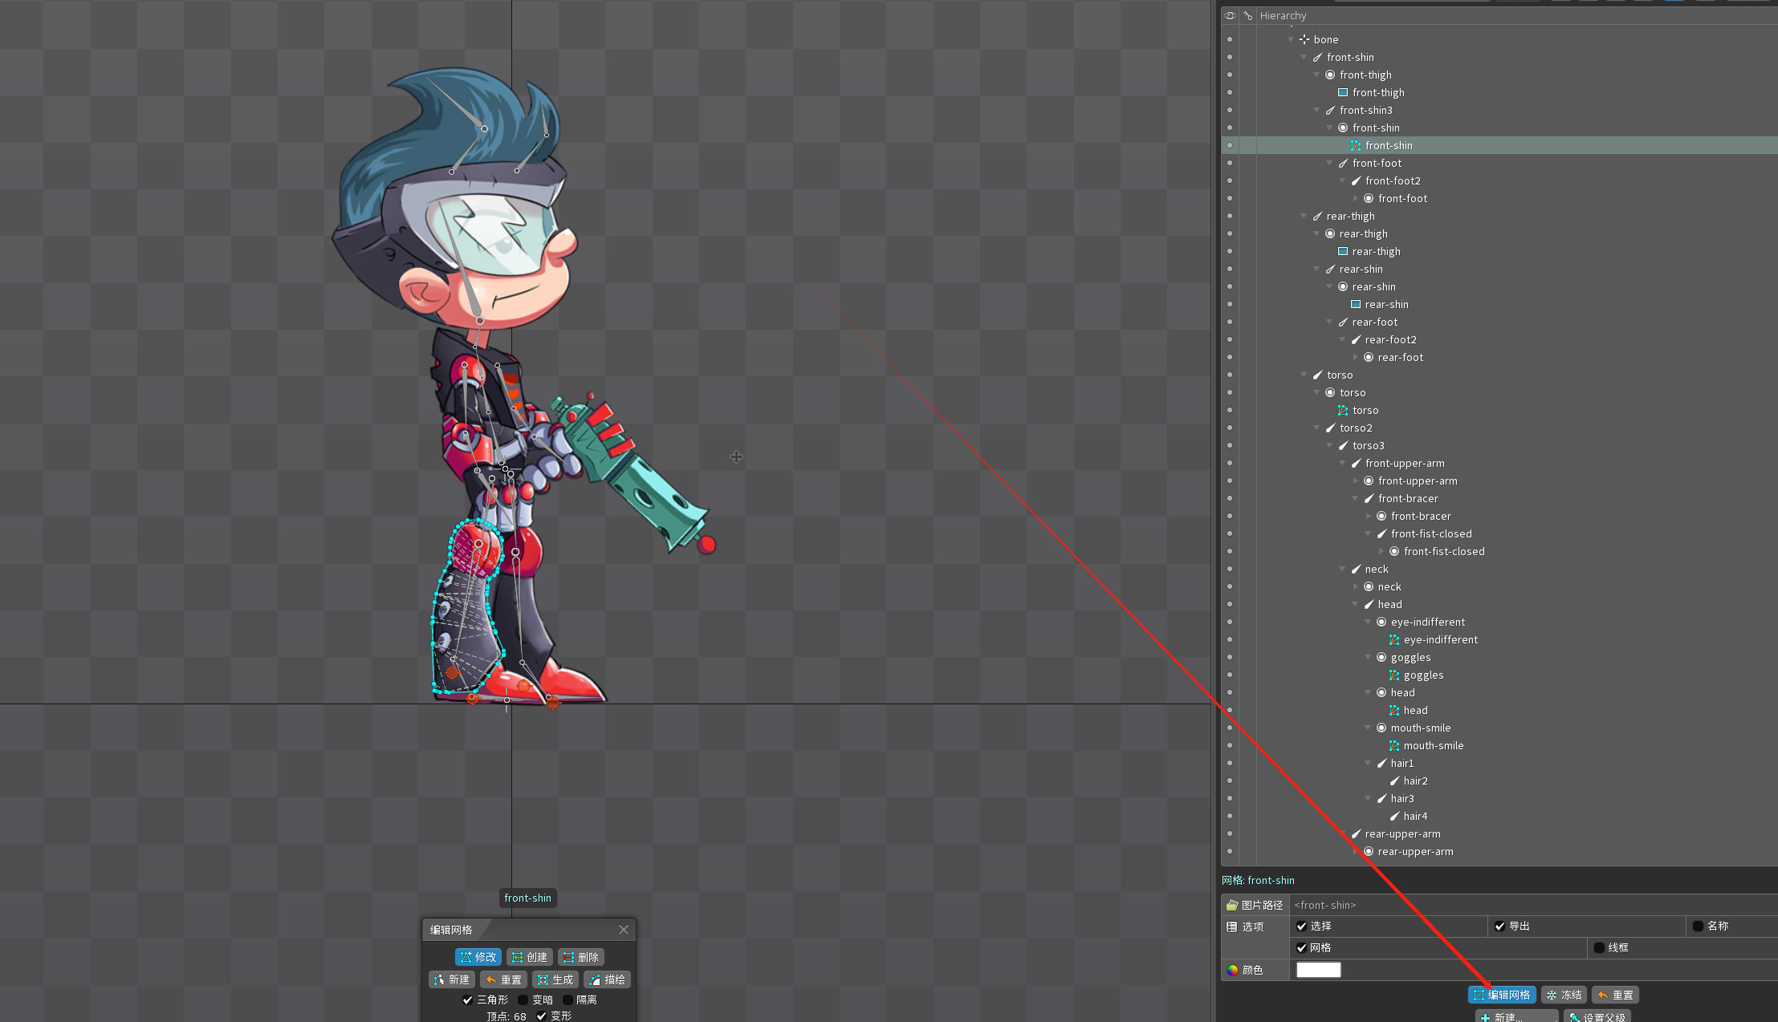Viewport: 1778px width, 1022px height.
Task: Open the white 颜色 color swatch
Action: click(1318, 970)
